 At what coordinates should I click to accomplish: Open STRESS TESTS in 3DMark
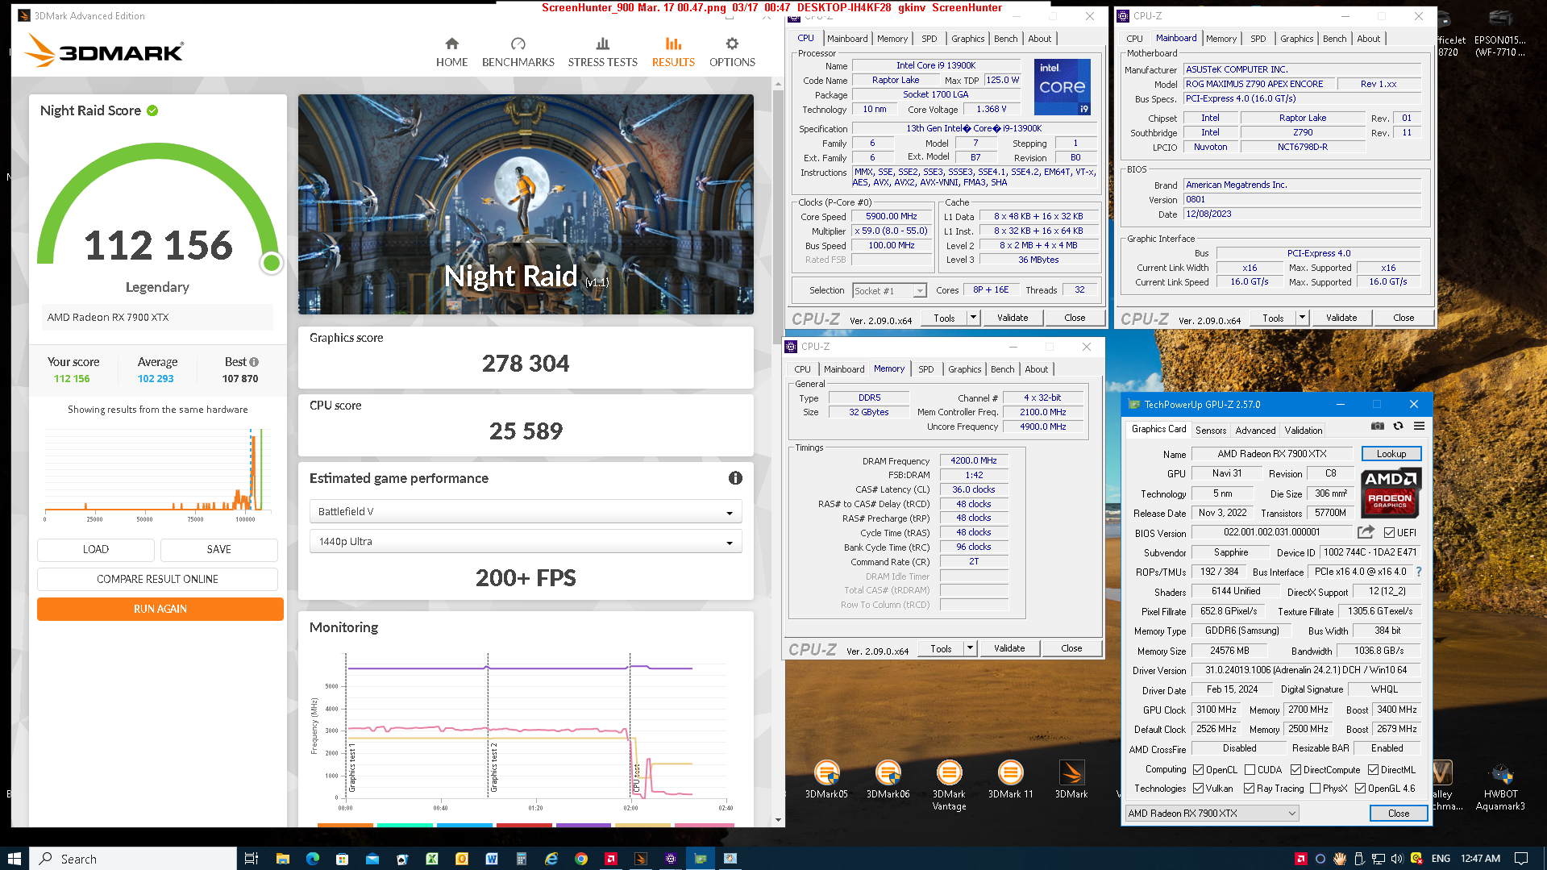602,52
